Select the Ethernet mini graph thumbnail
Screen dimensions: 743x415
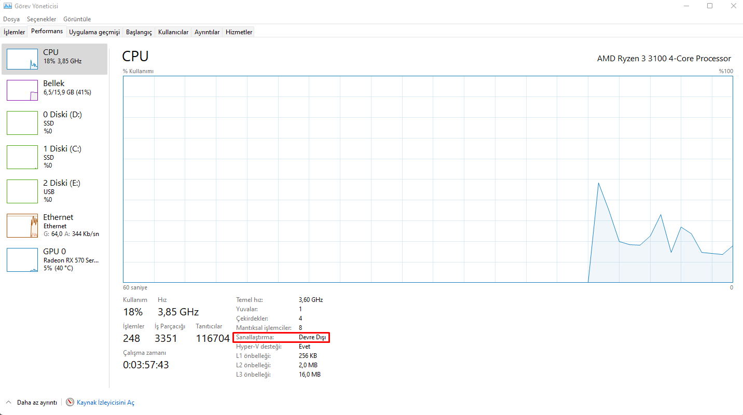tap(22, 226)
